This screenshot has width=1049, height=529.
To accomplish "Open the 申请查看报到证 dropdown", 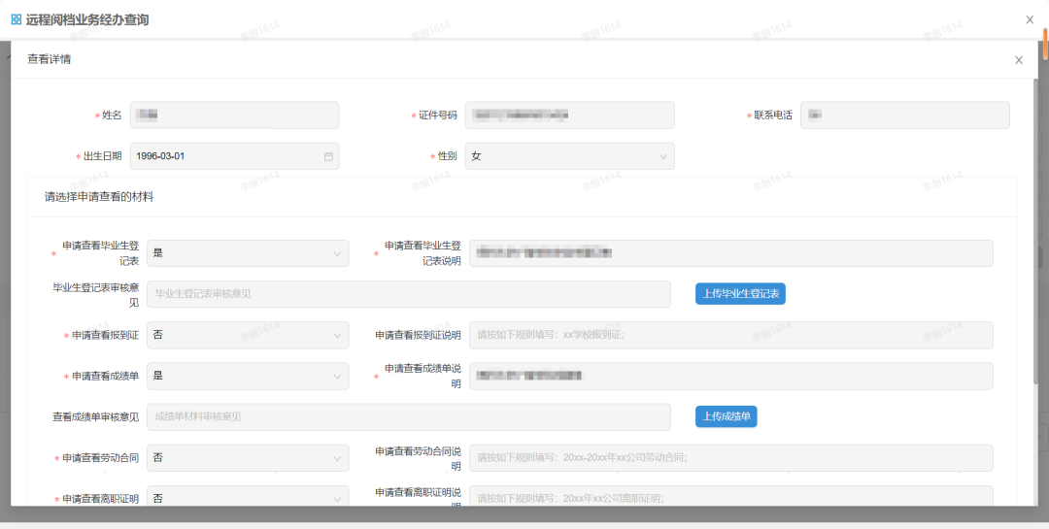I will pyautogui.click(x=248, y=335).
